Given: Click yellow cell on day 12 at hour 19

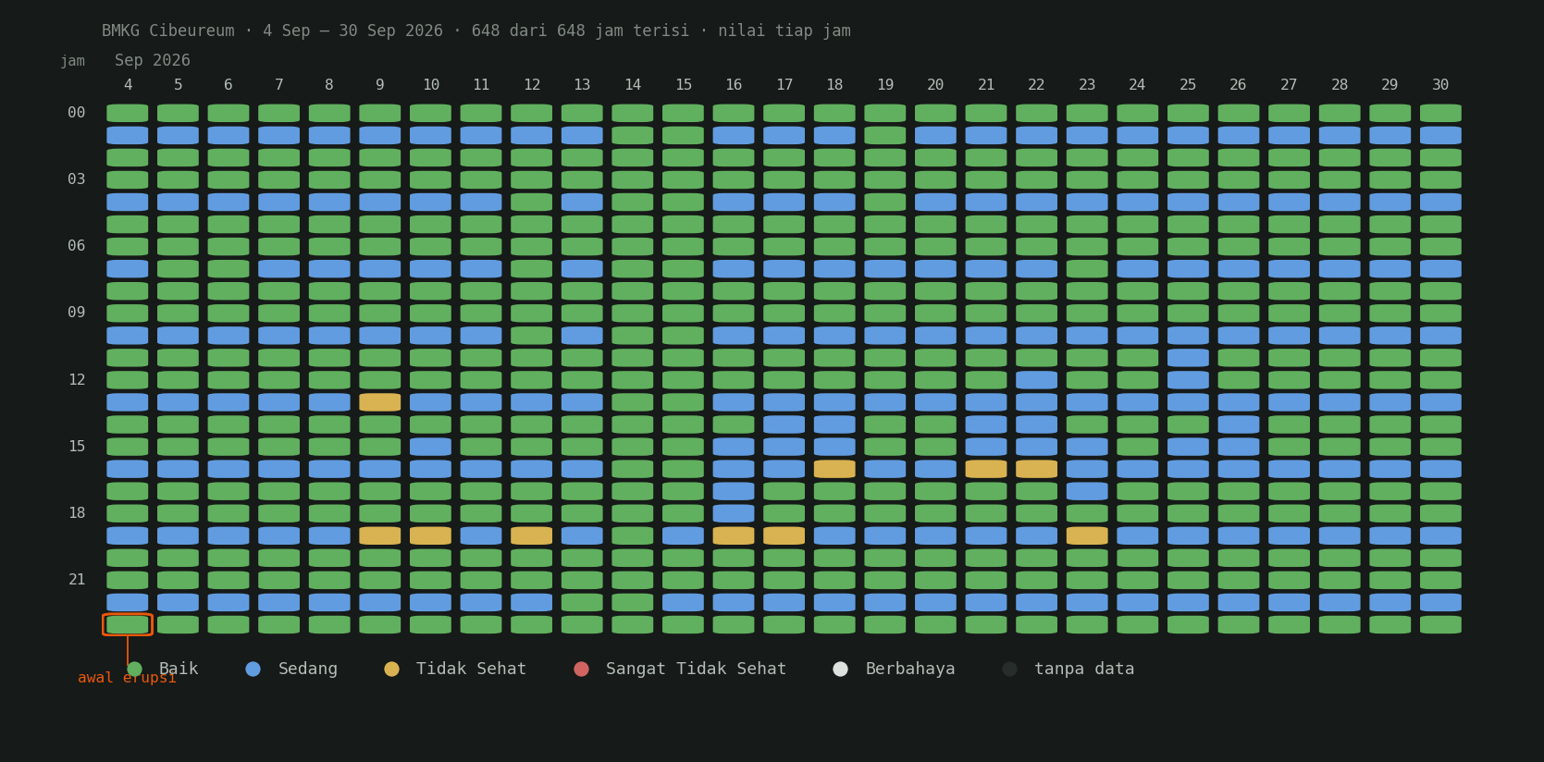Looking at the screenshot, I should tap(532, 535).
